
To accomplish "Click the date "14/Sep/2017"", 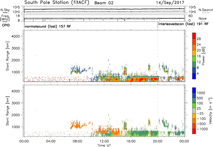I will click(170, 3).
